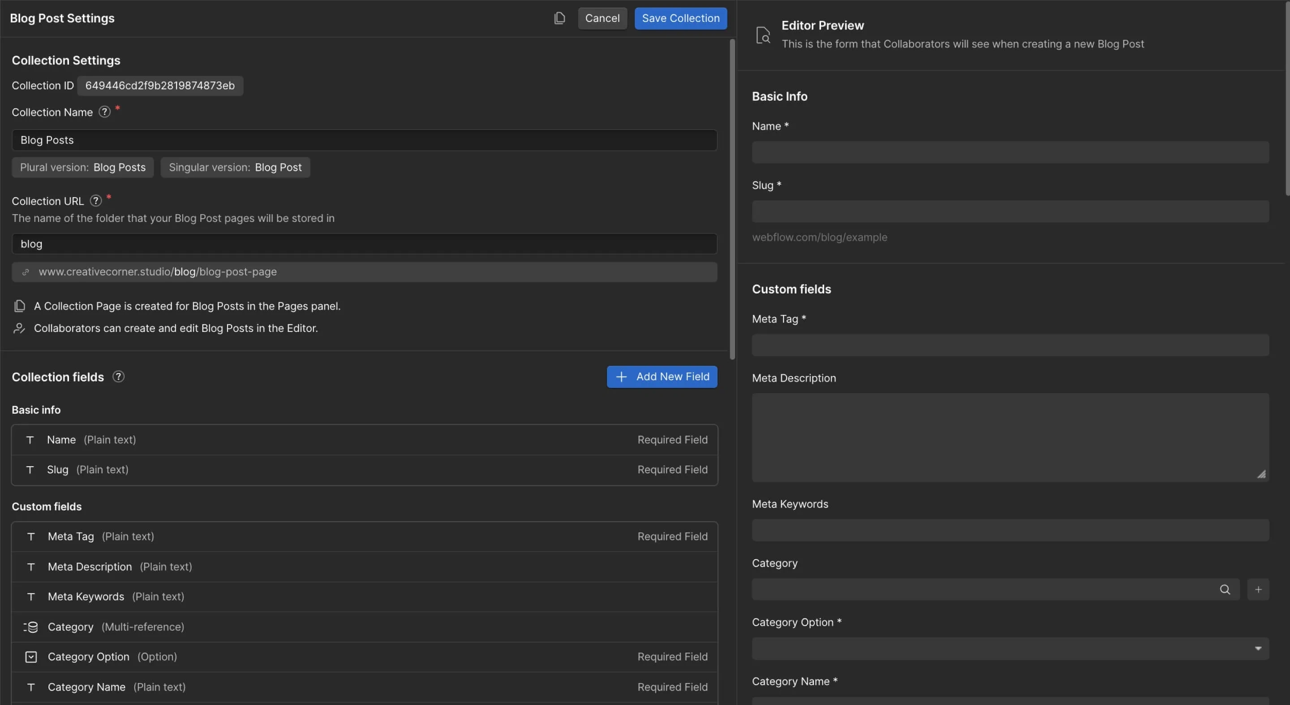Select the Slug field row
The image size is (1290, 705).
pyautogui.click(x=364, y=470)
